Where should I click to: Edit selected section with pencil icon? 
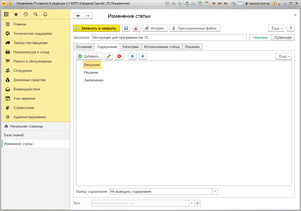(x=109, y=56)
